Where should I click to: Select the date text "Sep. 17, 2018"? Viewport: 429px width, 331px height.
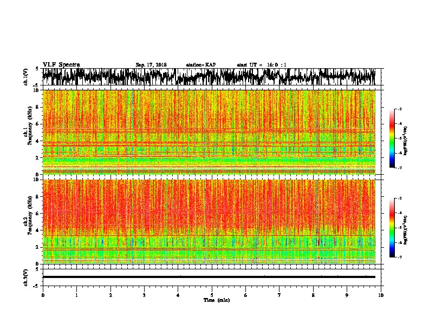[x=151, y=65]
